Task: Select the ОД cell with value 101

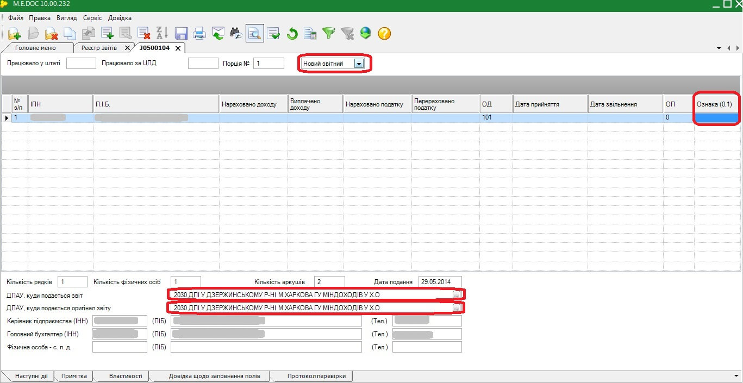Action: coord(496,117)
